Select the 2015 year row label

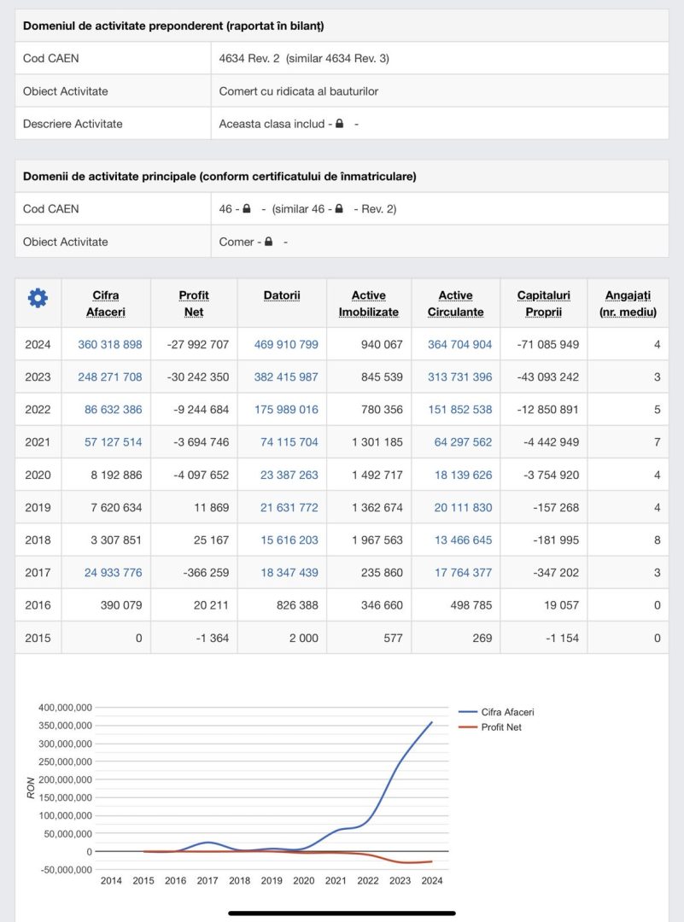(38, 638)
